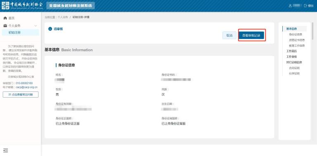The width and height of the screenshot is (317, 156).
Task: Click the 查看审批记录 button
Action: pos(251,36)
